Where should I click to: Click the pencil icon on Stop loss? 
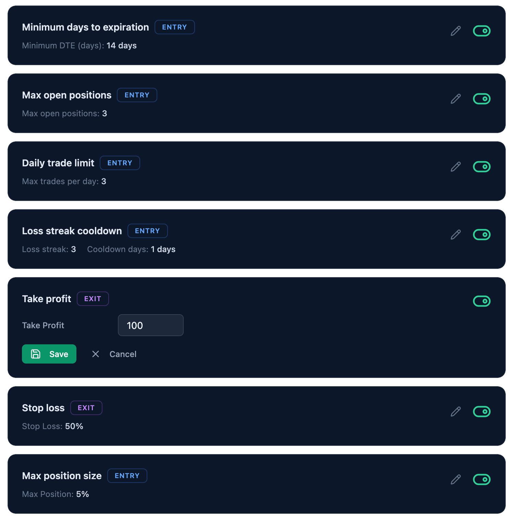(455, 411)
